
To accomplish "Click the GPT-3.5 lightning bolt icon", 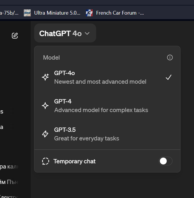I will (x=45, y=134).
